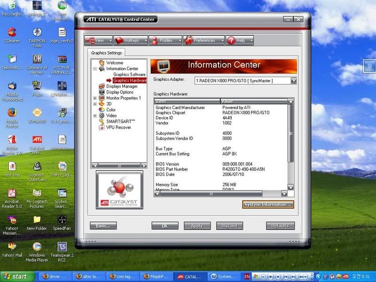
Task: Collapse the Information Center tree node
Action: coord(95,69)
